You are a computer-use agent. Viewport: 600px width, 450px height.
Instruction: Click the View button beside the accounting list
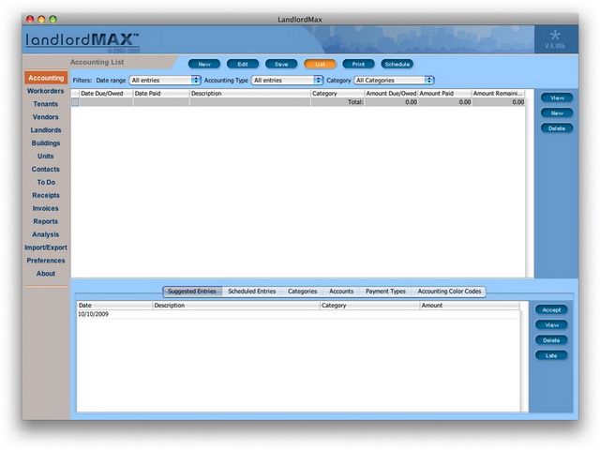(557, 97)
